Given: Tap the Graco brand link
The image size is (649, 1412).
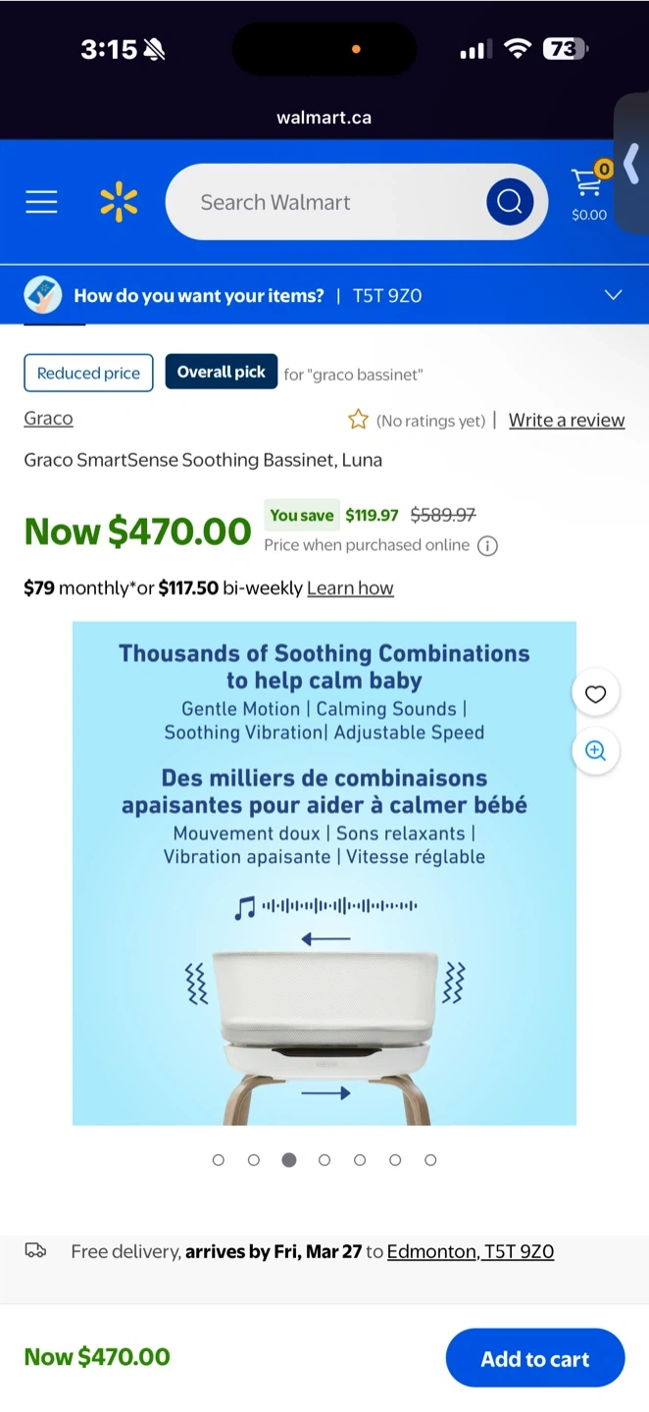Looking at the screenshot, I should [x=48, y=419].
